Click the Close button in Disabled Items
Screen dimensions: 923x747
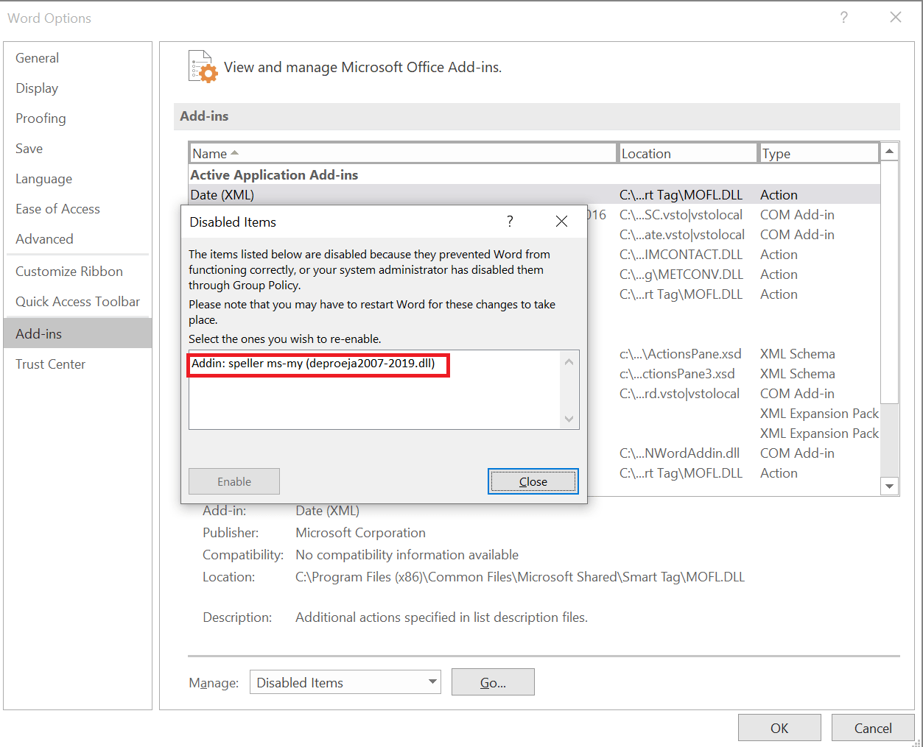coord(533,481)
